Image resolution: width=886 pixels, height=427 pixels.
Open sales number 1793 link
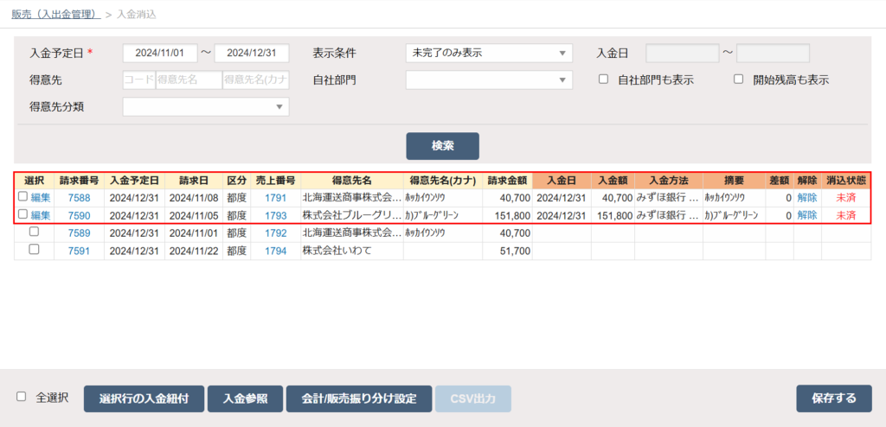[276, 215]
